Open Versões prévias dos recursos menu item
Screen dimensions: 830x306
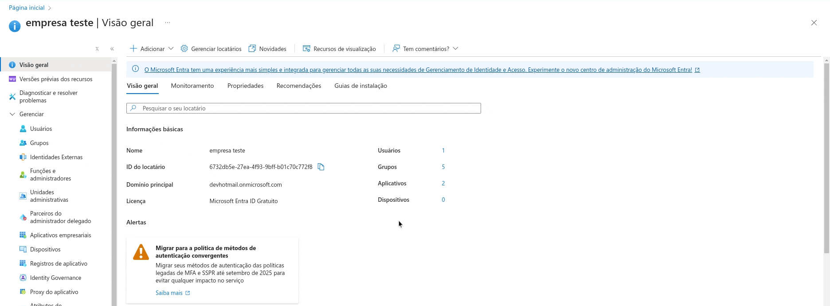pyautogui.click(x=56, y=79)
